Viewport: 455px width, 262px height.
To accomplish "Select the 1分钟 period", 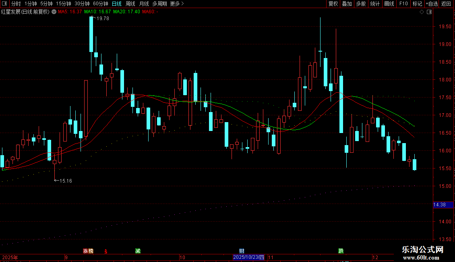I will [x=31, y=4].
